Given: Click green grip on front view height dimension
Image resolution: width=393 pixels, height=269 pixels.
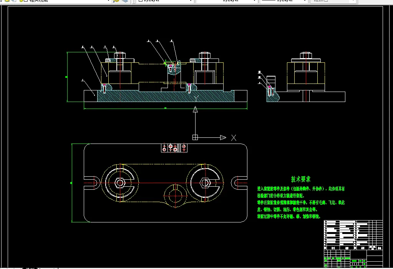Looking at the screenshot, I should [67, 77].
